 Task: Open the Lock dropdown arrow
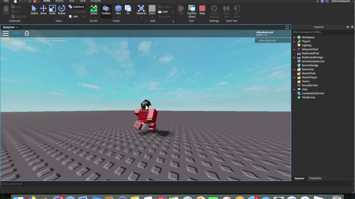(x=173, y=12)
